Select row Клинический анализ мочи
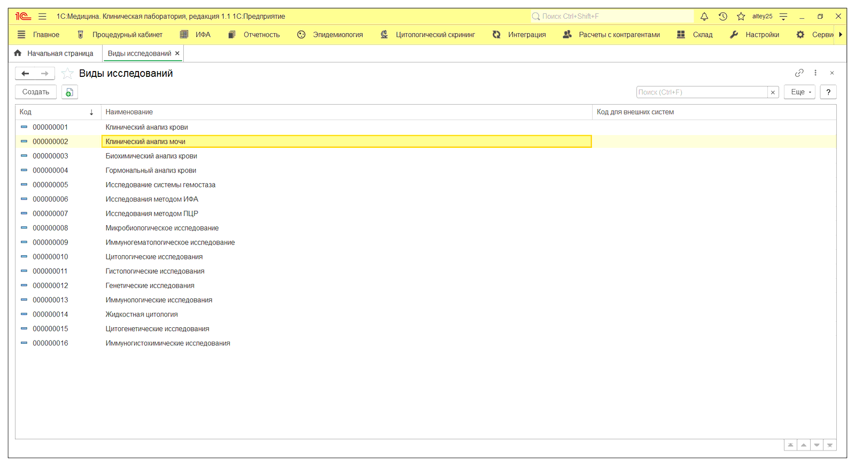Screen dimensions: 855x466 click(425, 141)
